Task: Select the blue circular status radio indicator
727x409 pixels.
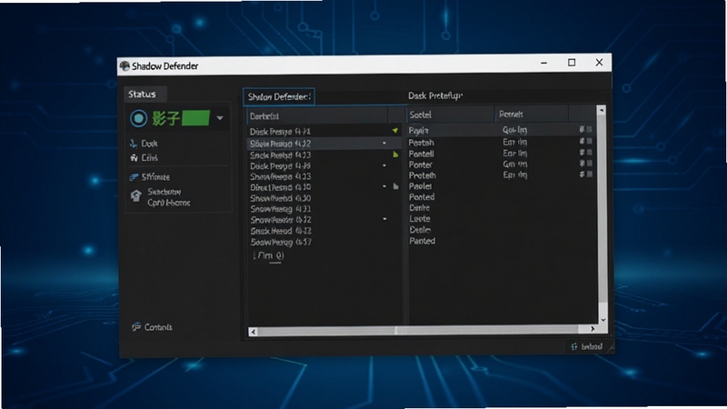Action: tap(138, 119)
